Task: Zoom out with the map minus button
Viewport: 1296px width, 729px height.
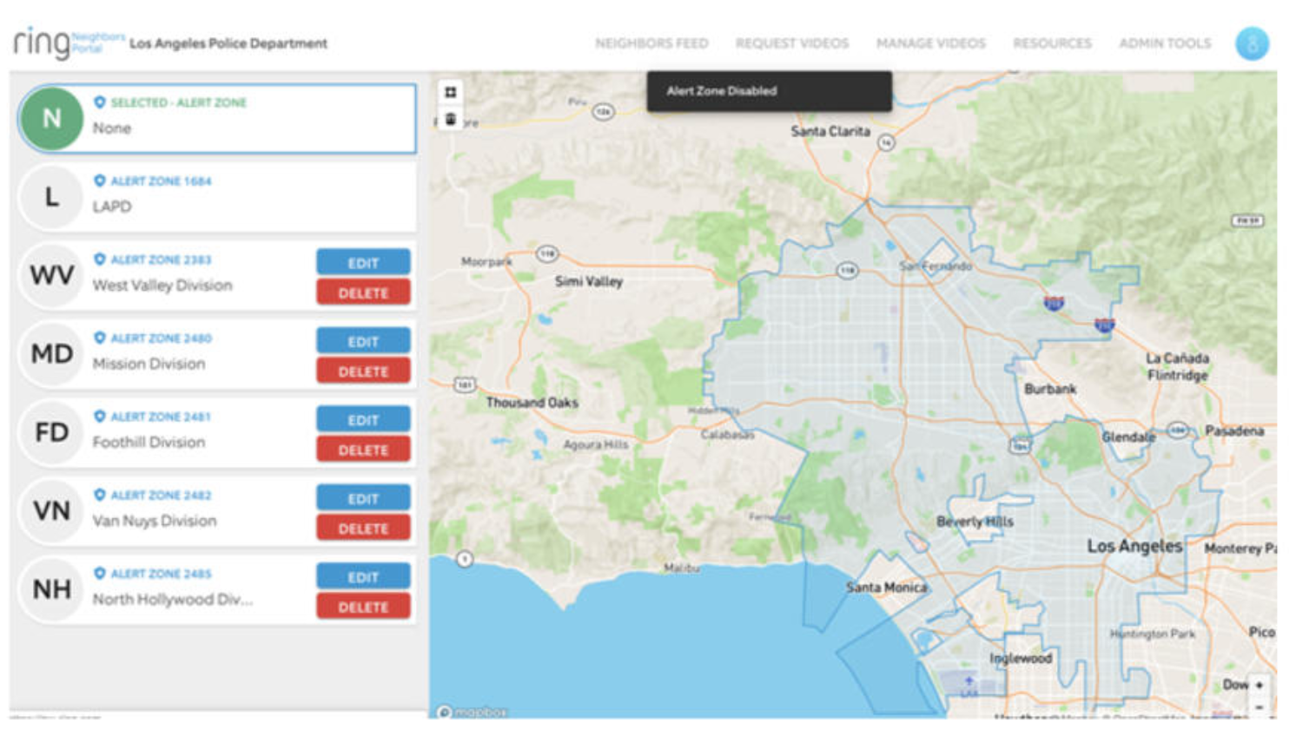Action: (1259, 706)
